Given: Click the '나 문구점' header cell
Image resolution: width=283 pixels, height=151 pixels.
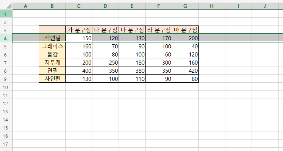Looking at the screenshot, I should (x=105, y=30).
